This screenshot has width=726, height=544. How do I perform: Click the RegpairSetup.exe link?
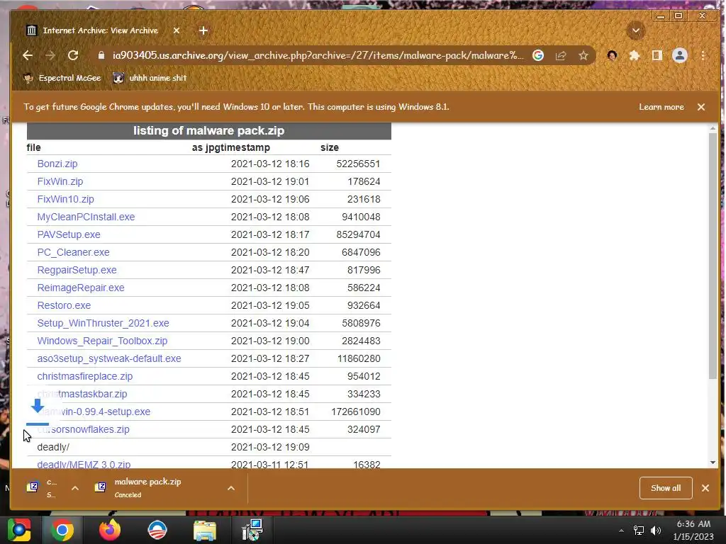coord(77,270)
